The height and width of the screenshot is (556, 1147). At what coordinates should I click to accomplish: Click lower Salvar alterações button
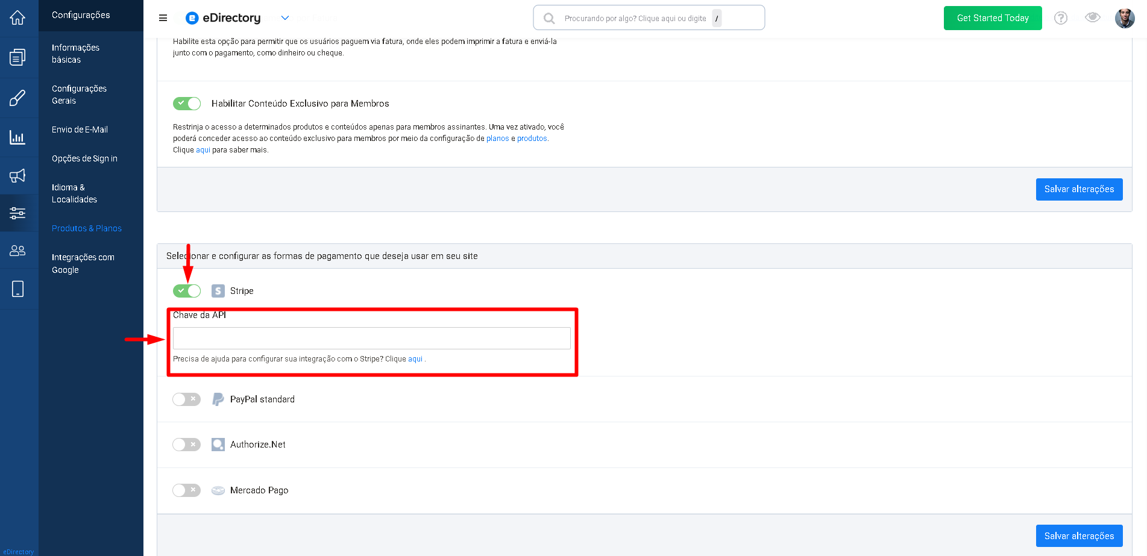click(x=1079, y=536)
